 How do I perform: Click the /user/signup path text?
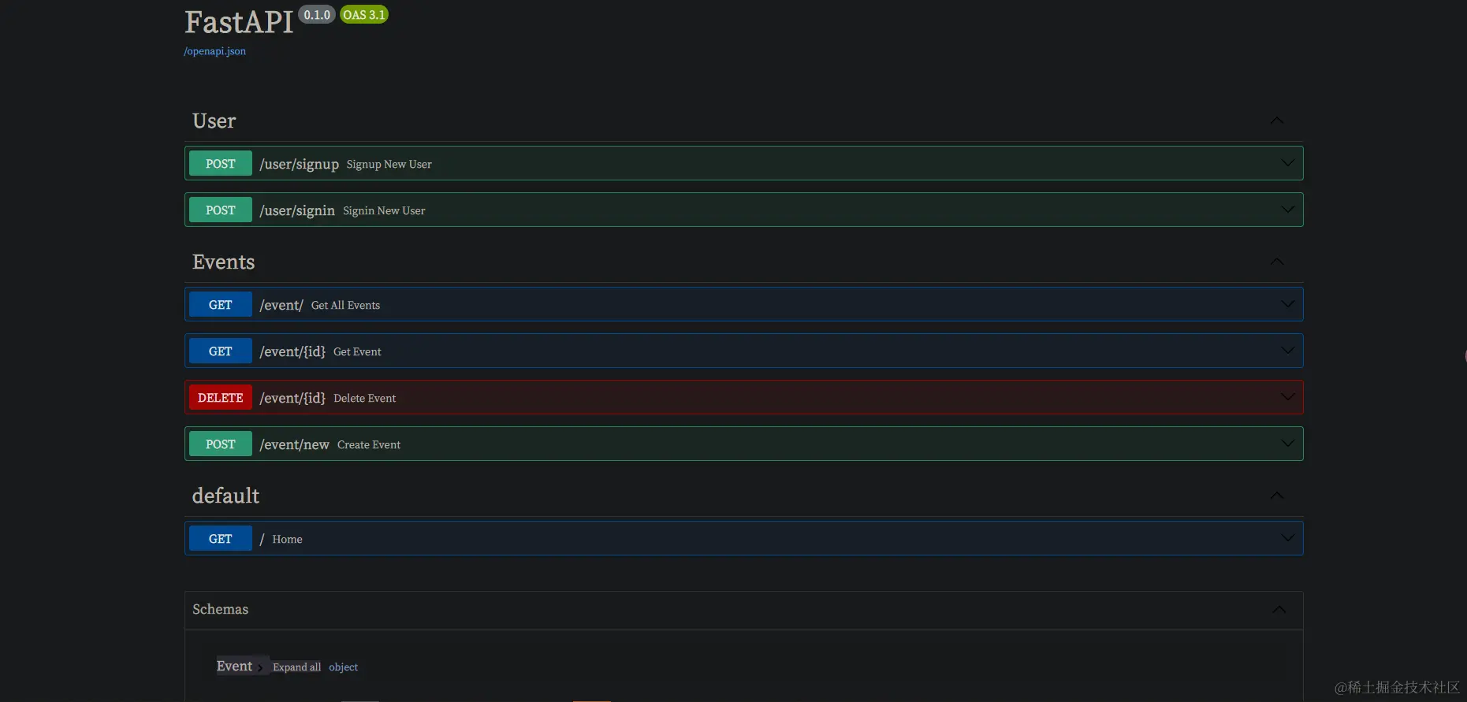pos(299,164)
